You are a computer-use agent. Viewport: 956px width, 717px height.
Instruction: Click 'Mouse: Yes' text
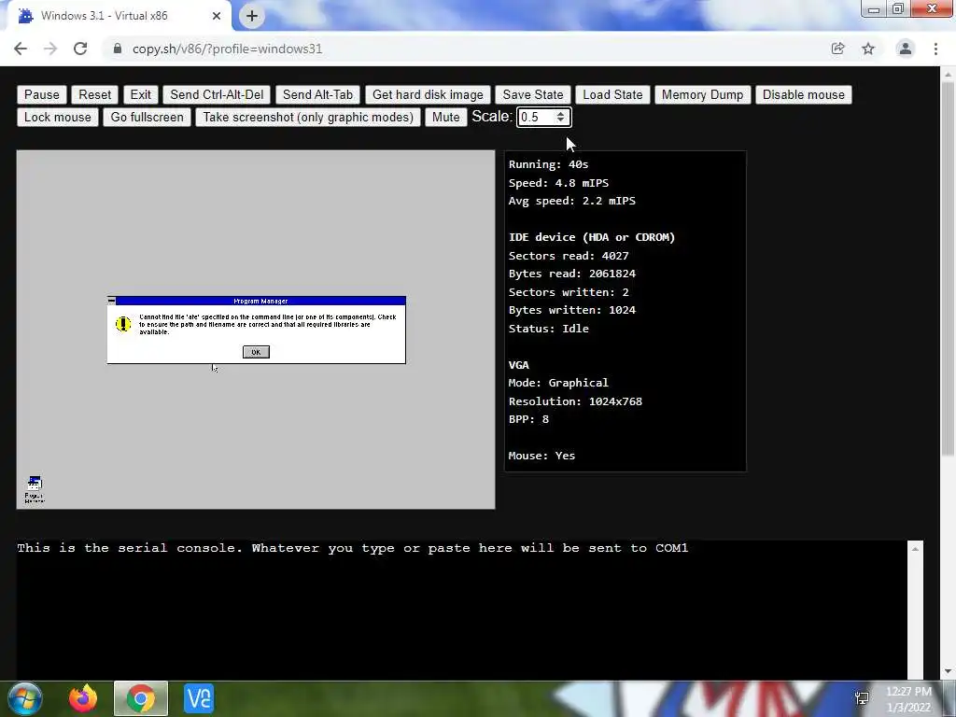pos(541,456)
